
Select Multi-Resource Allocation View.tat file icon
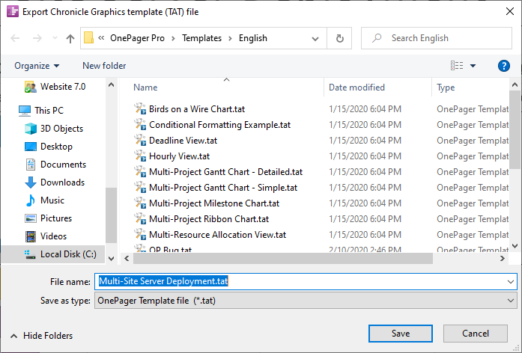[x=140, y=235]
